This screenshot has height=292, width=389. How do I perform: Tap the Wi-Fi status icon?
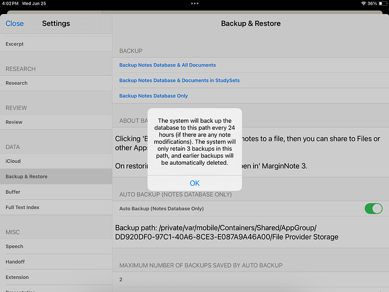point(363,4)
